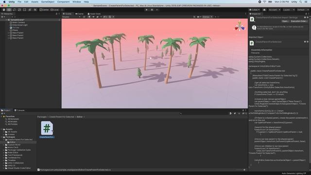Open the scene camera settings icon
Viewport: 311px width, 175px height.
click(x=198, y=17)
